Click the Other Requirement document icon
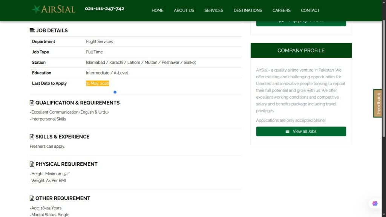Image resolution: width=386 pixels, height=217 pixels. pyautogui.click(x=32, y=198)
